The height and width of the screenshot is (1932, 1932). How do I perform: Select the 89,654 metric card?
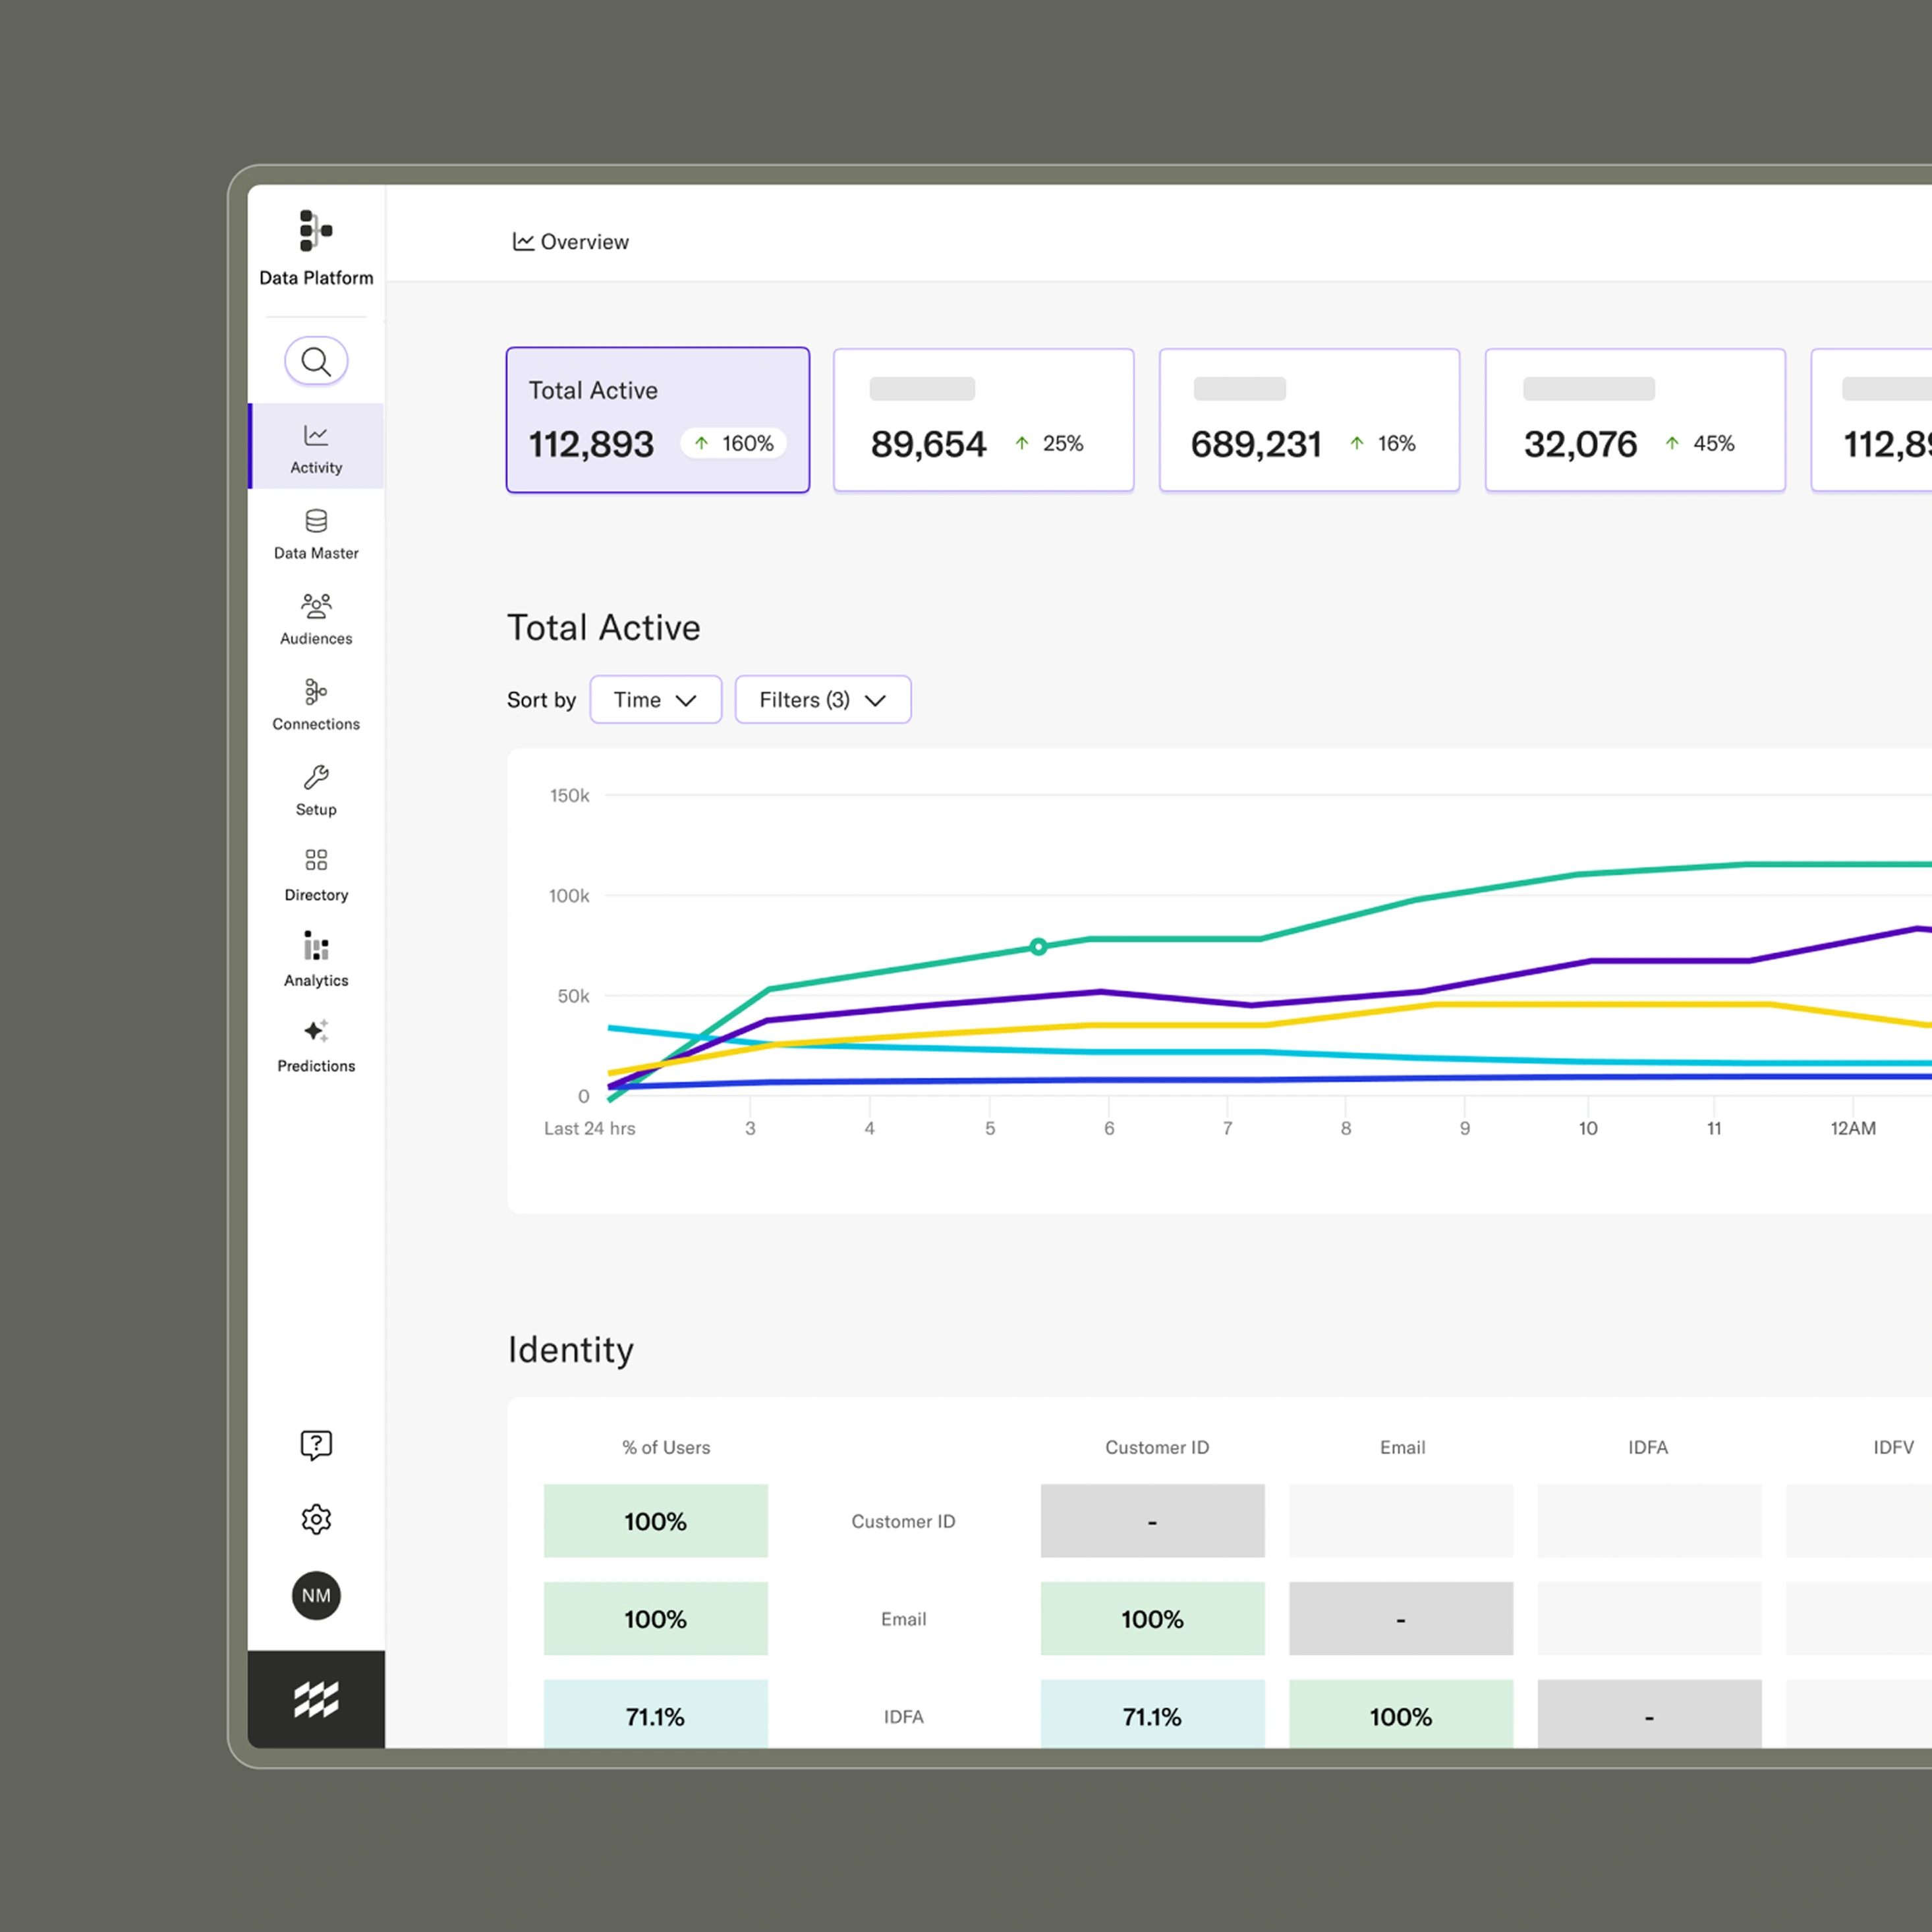[983, 420]
